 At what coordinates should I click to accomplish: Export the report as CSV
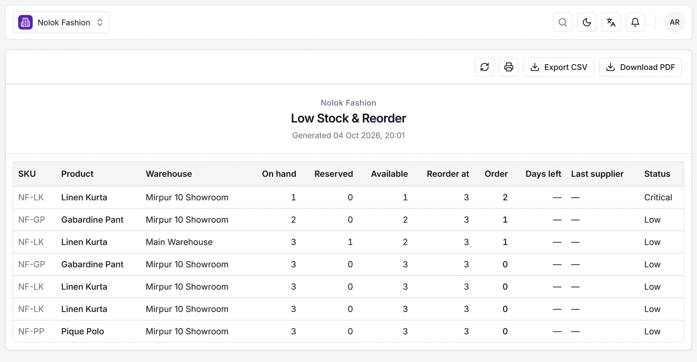pyautogui.click(x=558, y=67)
